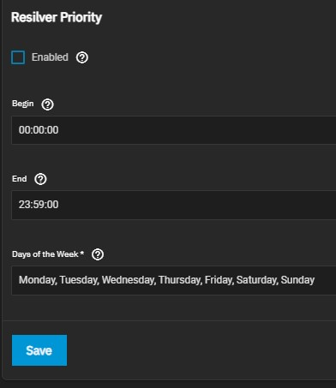Click the Monday, Tuesday, Wednesday days list text
Image resolution: width=336 pixels, height=388 pixels.
(x=87, y=280)
